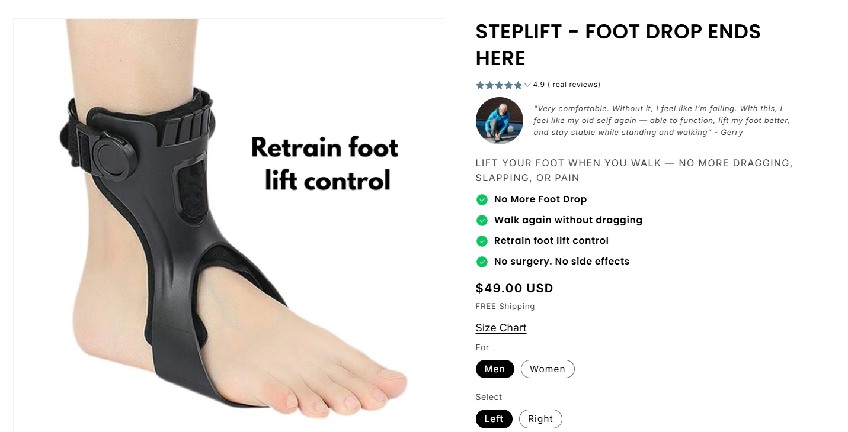Click green checkmark beside No More Foot Drop
This screenshot has width=848, height=432.
click(x=482, y=199)
